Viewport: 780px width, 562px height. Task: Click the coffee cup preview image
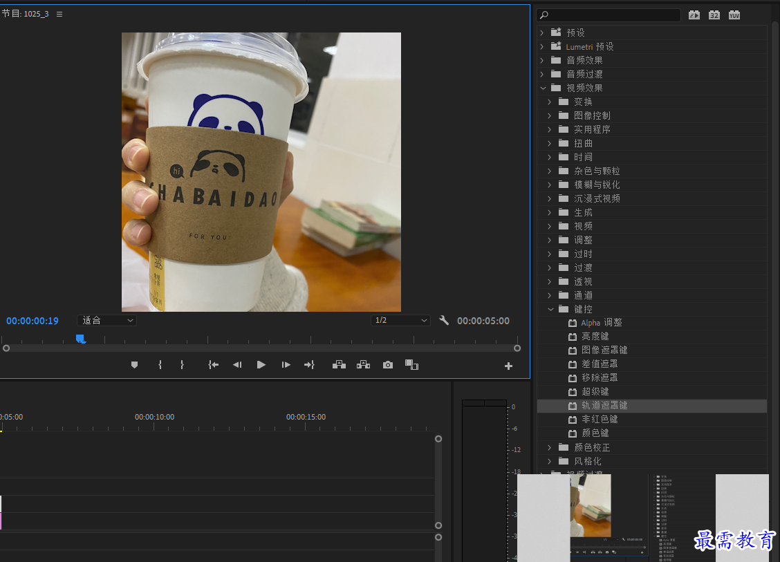[x=261, y=172]
